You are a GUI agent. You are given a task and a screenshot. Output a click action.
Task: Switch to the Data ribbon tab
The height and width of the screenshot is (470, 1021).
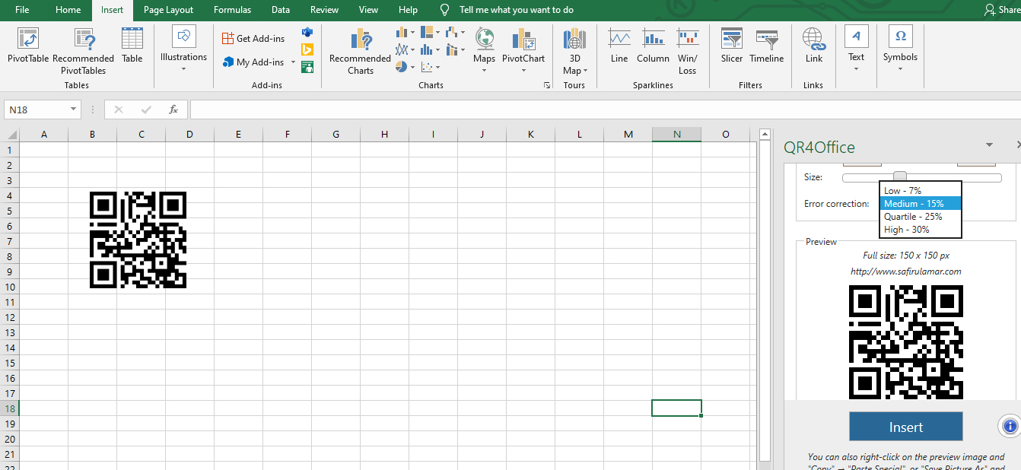point(280,10)
